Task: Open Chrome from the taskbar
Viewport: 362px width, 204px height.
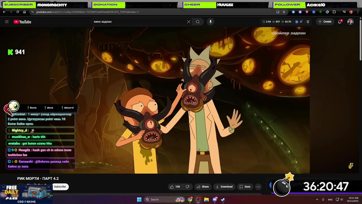Action: pyautogui.click(x=190, y=199)
